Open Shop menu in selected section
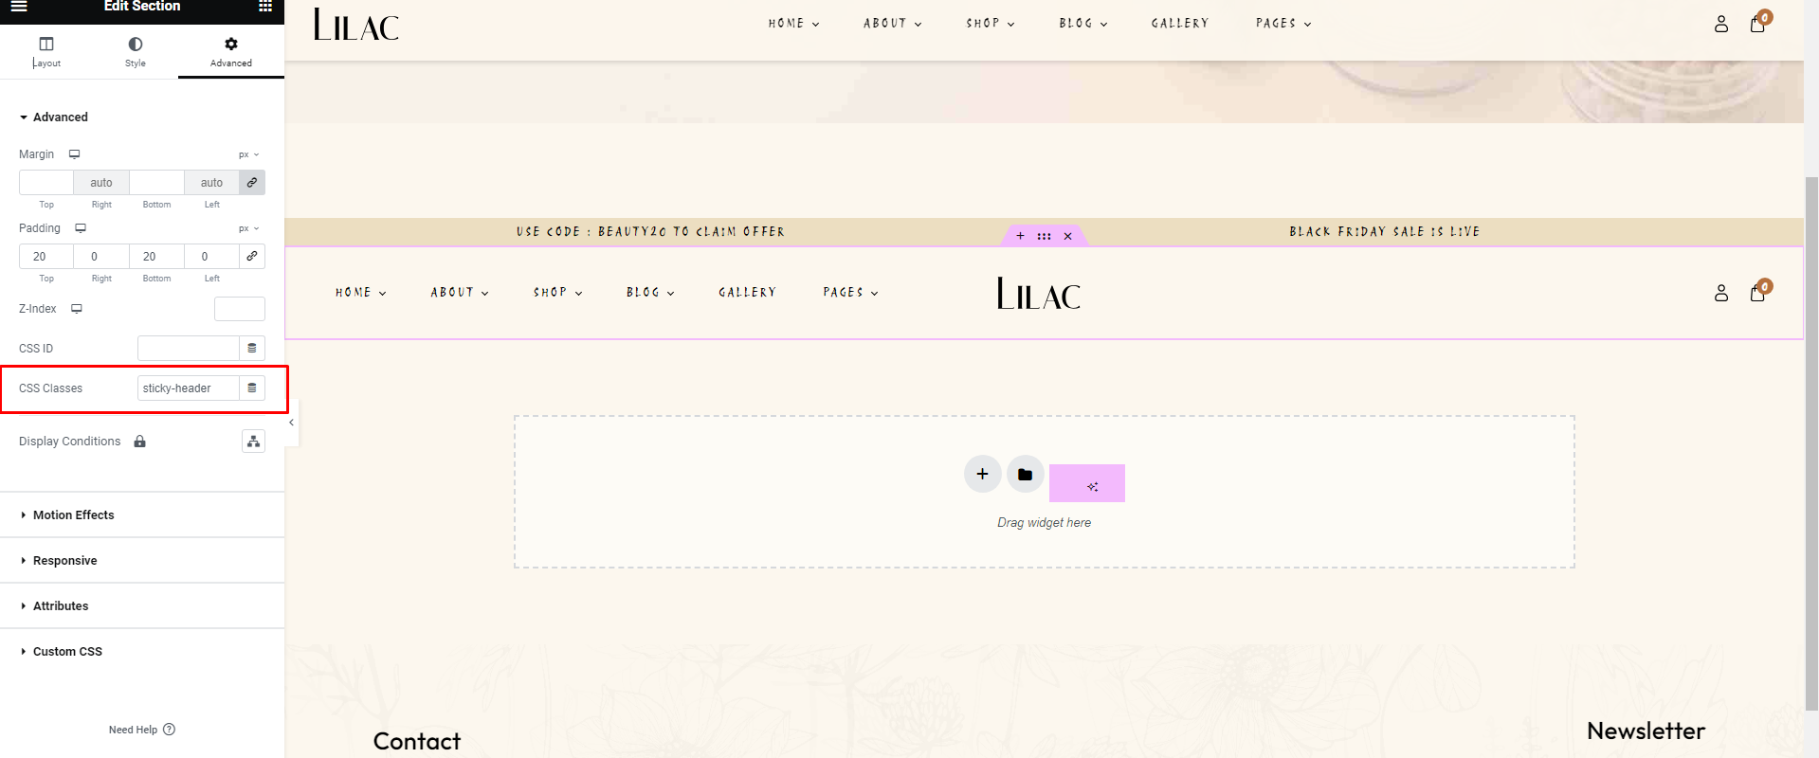This screenshot has height=758, width=1819. point(558,293)
